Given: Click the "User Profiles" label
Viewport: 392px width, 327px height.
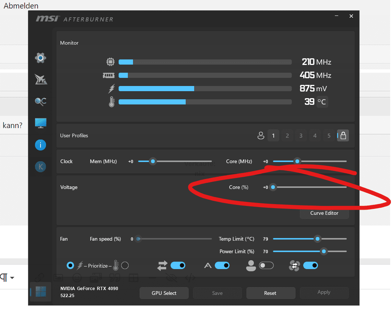Looking at the screenshot, I should pos(74,135).
